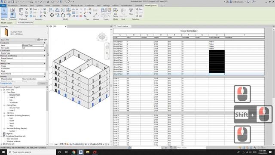Click the Task View taskbar icon
This screenshot has width=275, height=155.
click(x=67, y=152)
